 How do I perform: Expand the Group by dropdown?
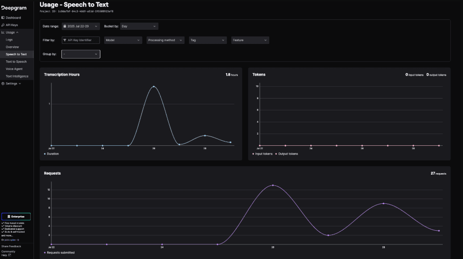(x=81, y=54)
